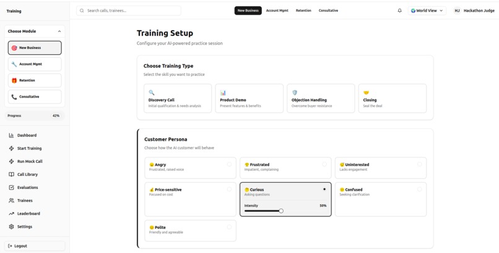Image resolution: width=499 pixels, height=253 pixels.
Task: Click the Search calls, trainees input field
Action: point(129,10)
